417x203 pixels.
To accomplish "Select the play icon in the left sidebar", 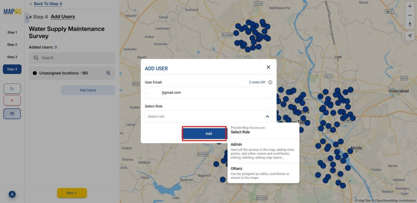I will pyautogui.click(x=12, y=89).
